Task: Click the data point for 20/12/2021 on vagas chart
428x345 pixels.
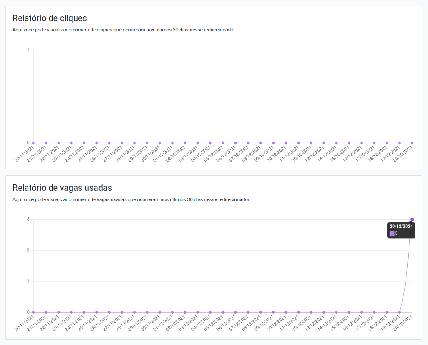Action: [412, 220]
